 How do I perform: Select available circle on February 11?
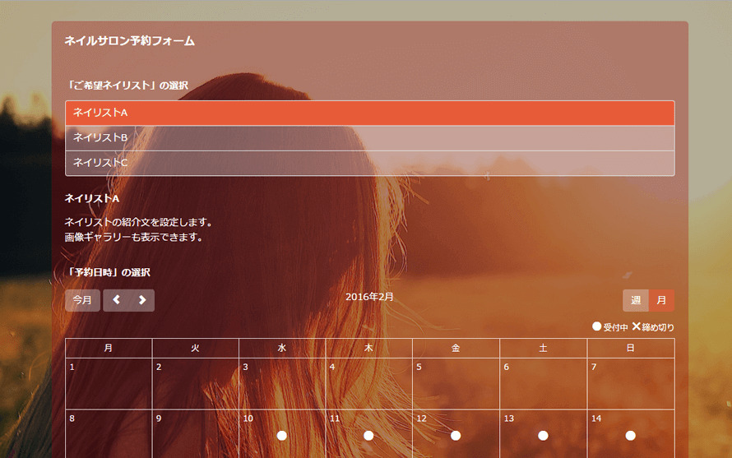[x=368, y=435]
